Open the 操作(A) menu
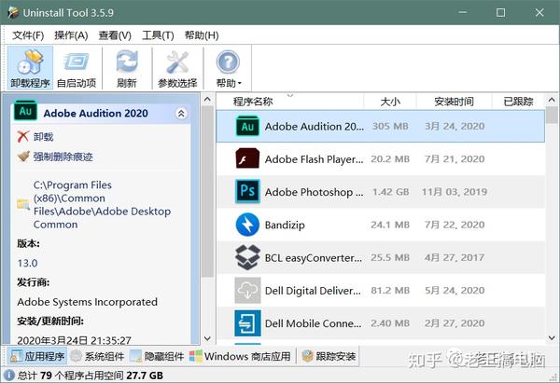The width and height of the screenshot is (560, 383). click(71, 35)
